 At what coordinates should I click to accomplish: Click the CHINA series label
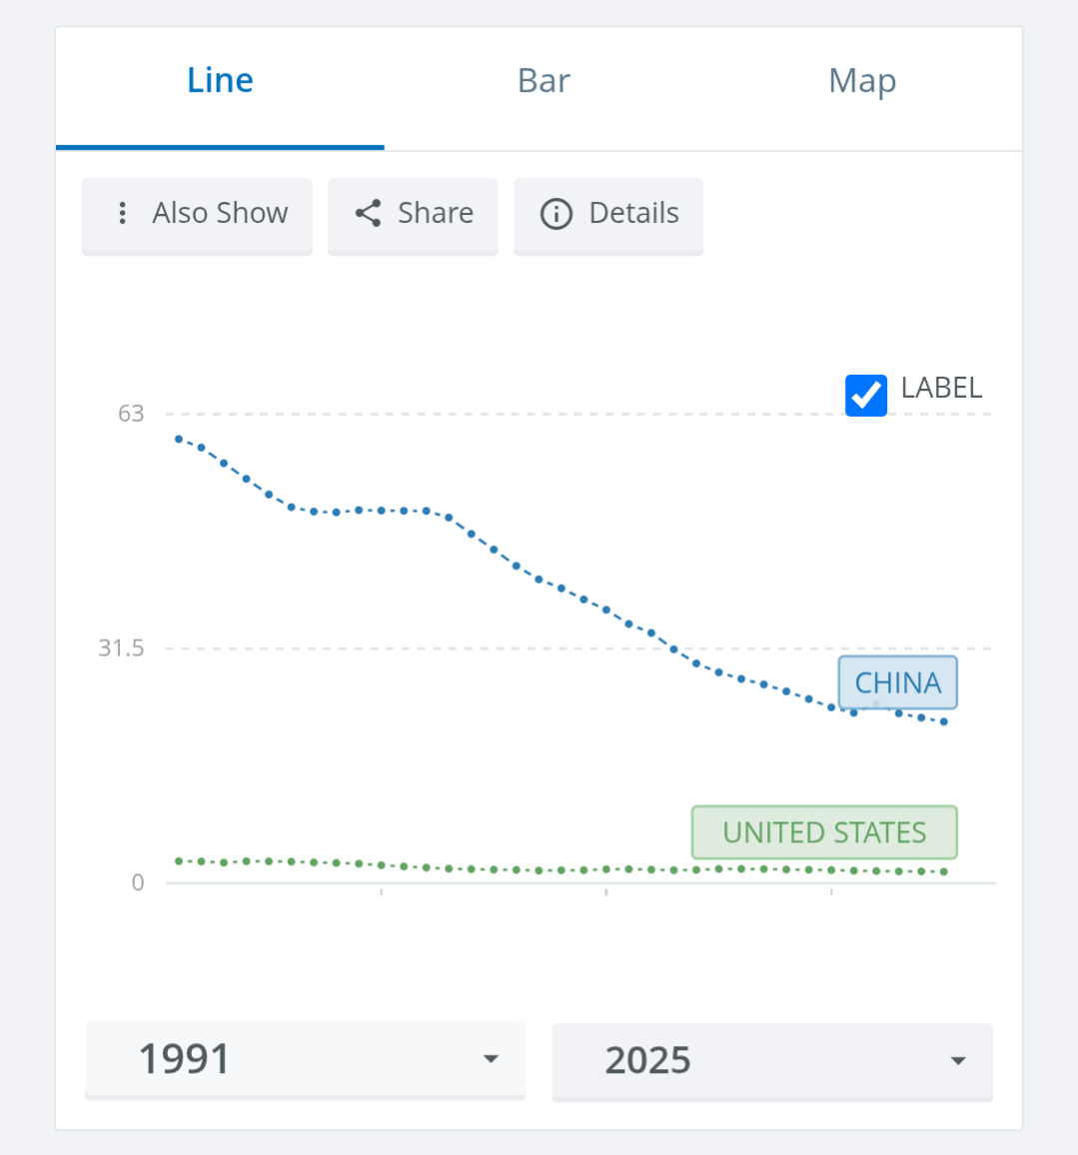(x=897, y=682)
